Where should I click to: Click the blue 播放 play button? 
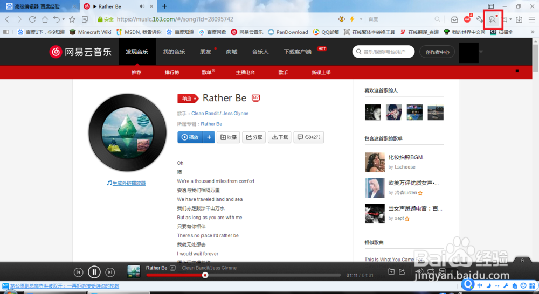coord(190,137)
